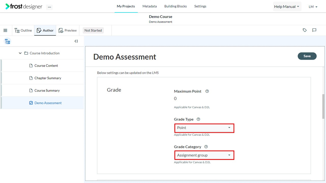
Task: Select Course Introduction folder label
Action: (45, 53)
